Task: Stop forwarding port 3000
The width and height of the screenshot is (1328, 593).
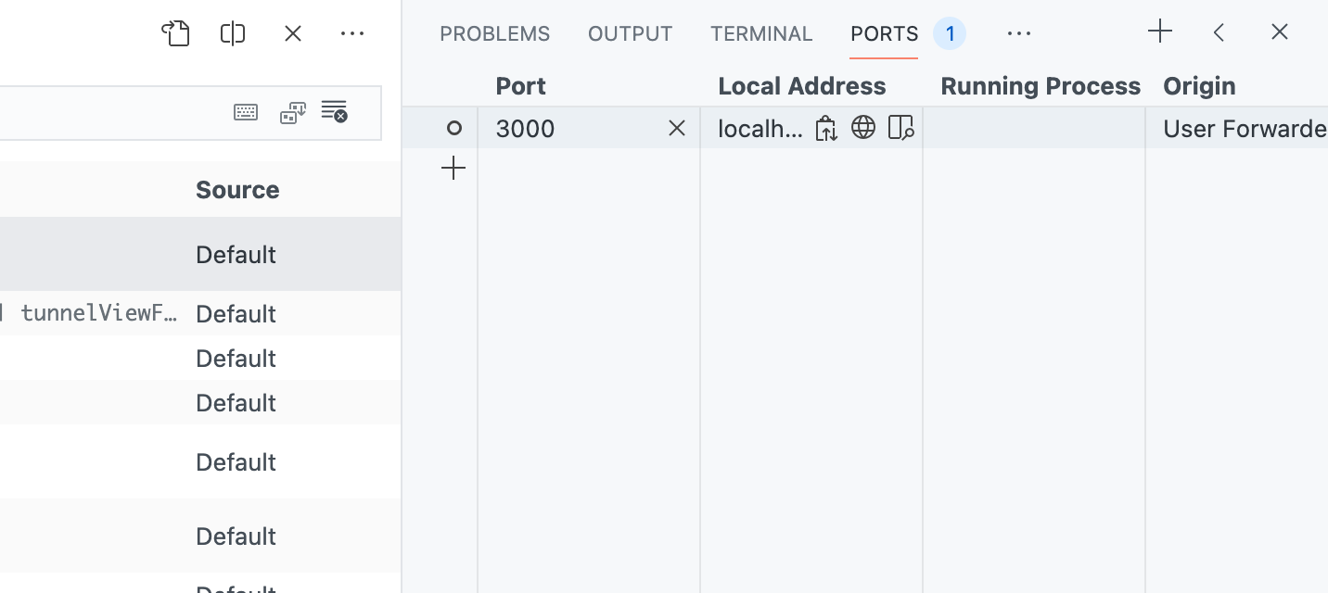Action: tap(677, 128)
